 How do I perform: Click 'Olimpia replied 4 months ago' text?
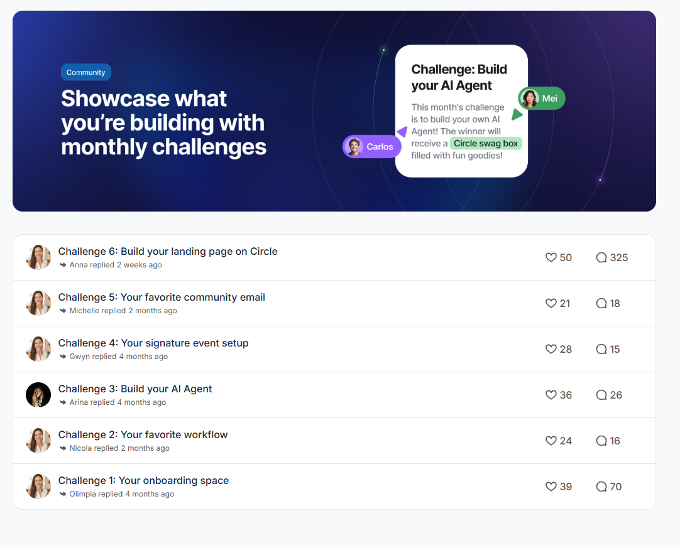[x=121, y=494]
